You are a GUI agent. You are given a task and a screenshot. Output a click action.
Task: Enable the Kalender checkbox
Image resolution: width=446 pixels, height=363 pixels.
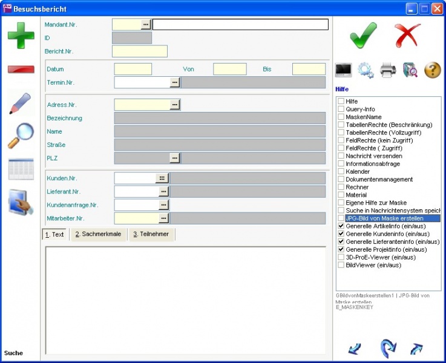point(341,171)
